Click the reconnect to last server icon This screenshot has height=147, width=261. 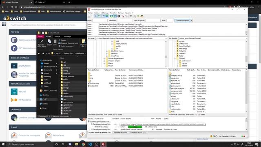pyautogui.click(x=126, y=16)
